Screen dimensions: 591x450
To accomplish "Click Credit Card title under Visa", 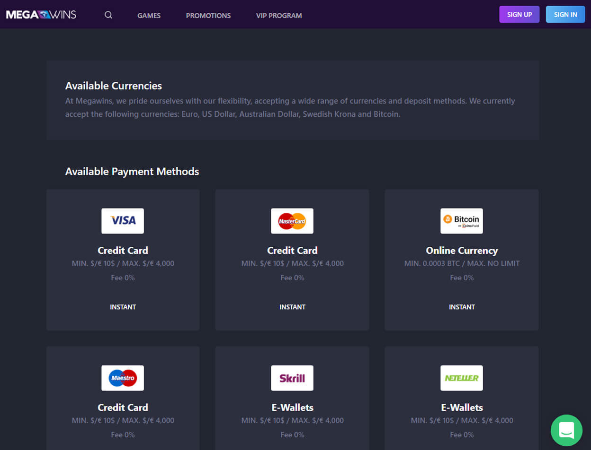I will point(123,251).
